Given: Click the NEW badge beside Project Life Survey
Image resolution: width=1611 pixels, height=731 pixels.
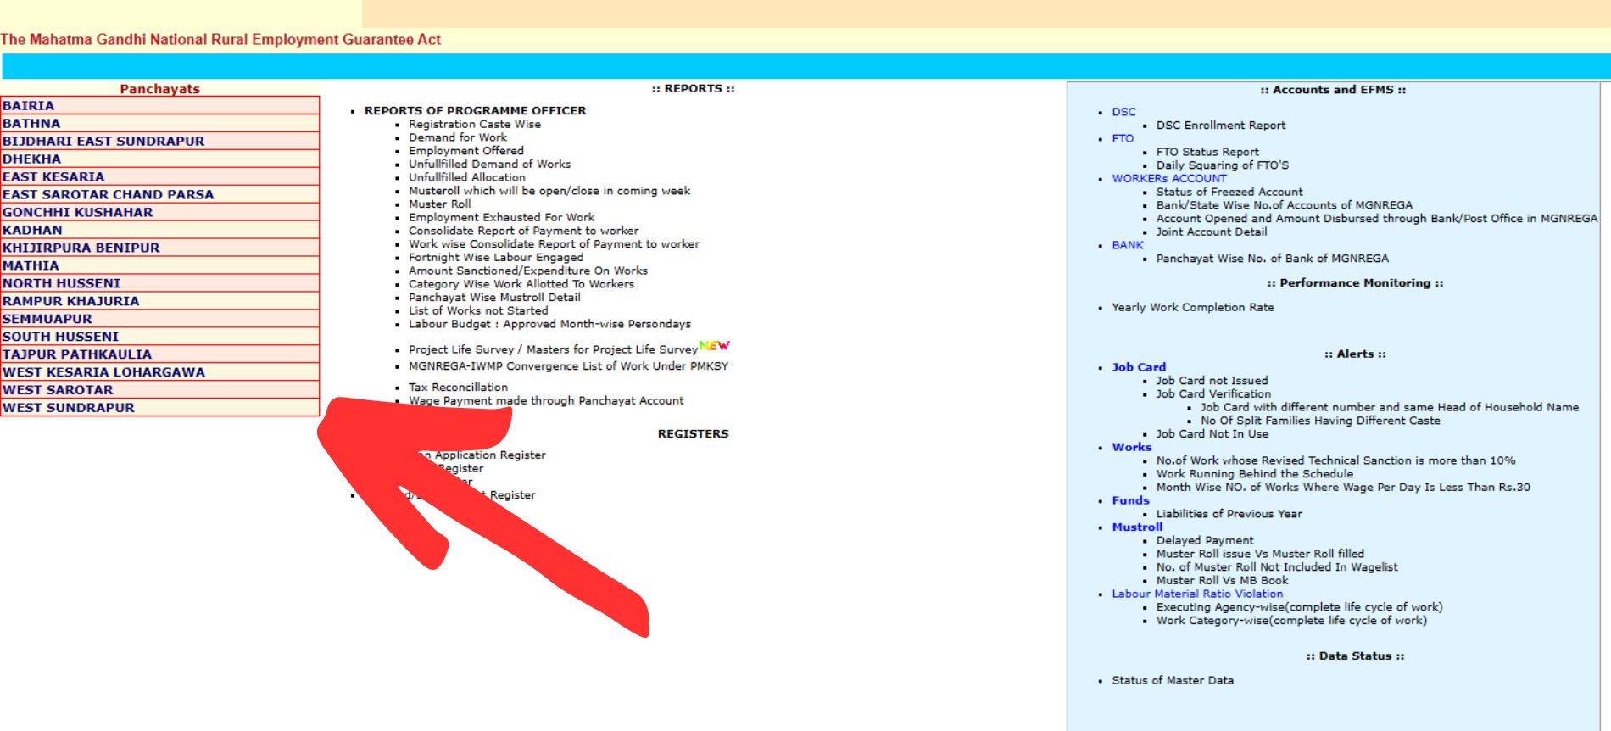Looking at the screenshot, I should pyautogui.click(x=714, y=346).
